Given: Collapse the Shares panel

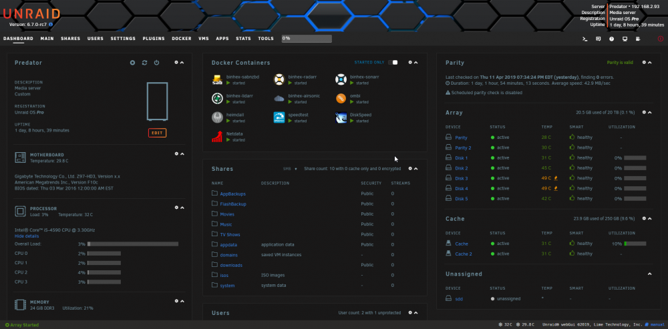Looking at the screenshot, I should (x=415, y=169).
